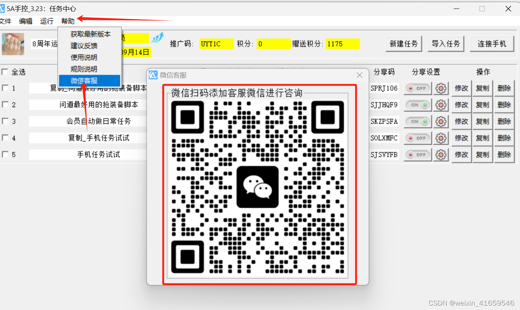Image resolution: width=520 pixels, height=310 pixels.
Task: Check the checkbox for task row 2
Action: tap(5, 105)
